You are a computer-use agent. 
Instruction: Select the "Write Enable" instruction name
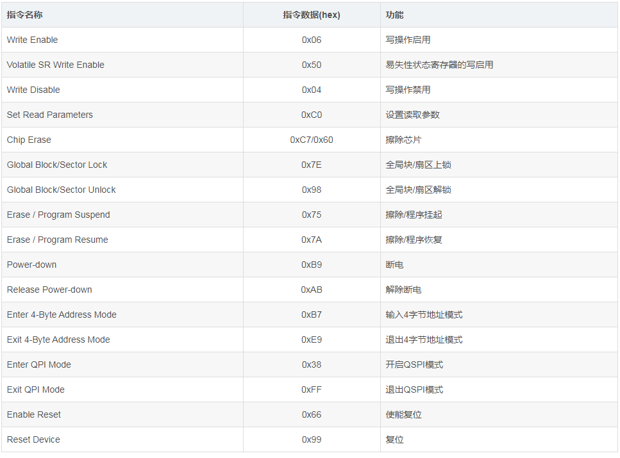click(33, 40)
